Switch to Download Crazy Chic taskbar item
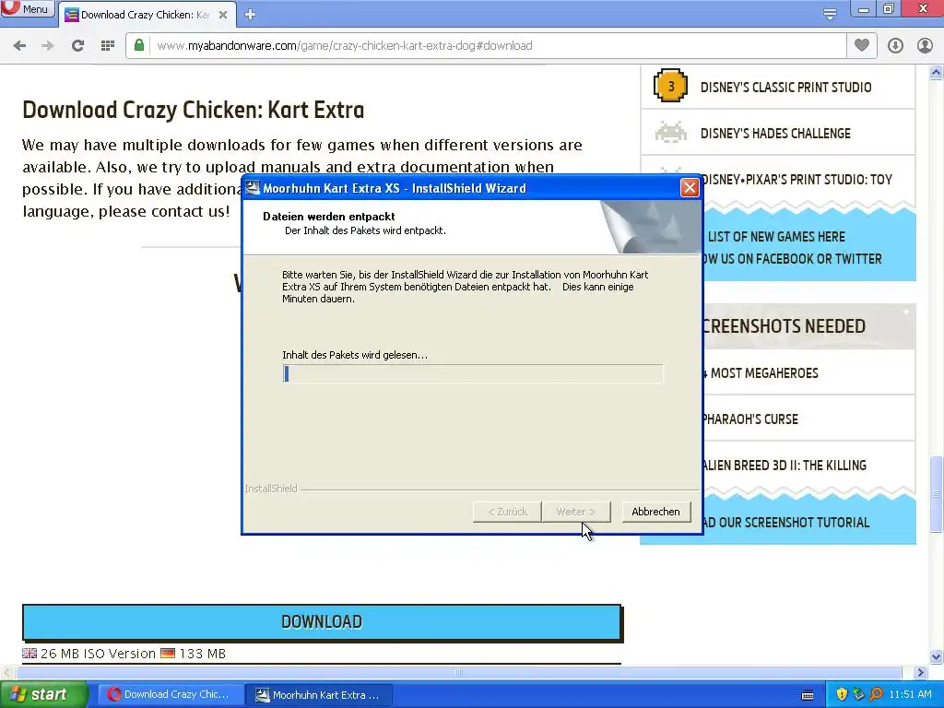Image resolution: width=944 pixels, height=708 pixels. coord(171,695)
